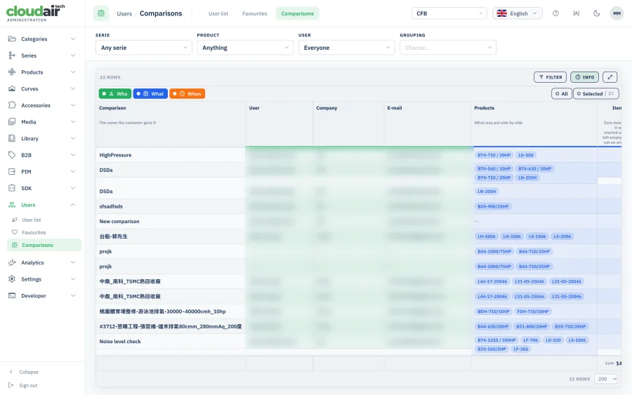Click the LD-500 product tag

click(525, 155)
